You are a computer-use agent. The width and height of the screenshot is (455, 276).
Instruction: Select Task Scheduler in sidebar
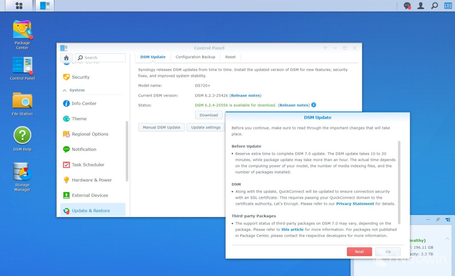93,165
